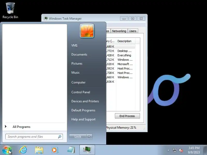Click the Windows Task Manager title icon
207x155 pixels.
46,18
